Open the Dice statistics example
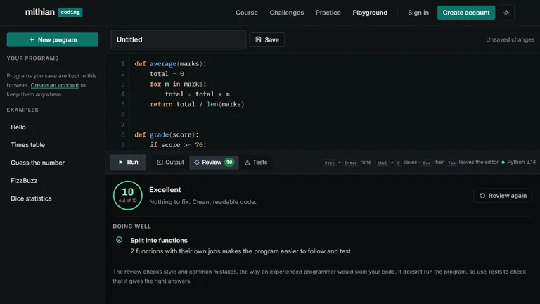The image size is (540, 304). point(31,198)
